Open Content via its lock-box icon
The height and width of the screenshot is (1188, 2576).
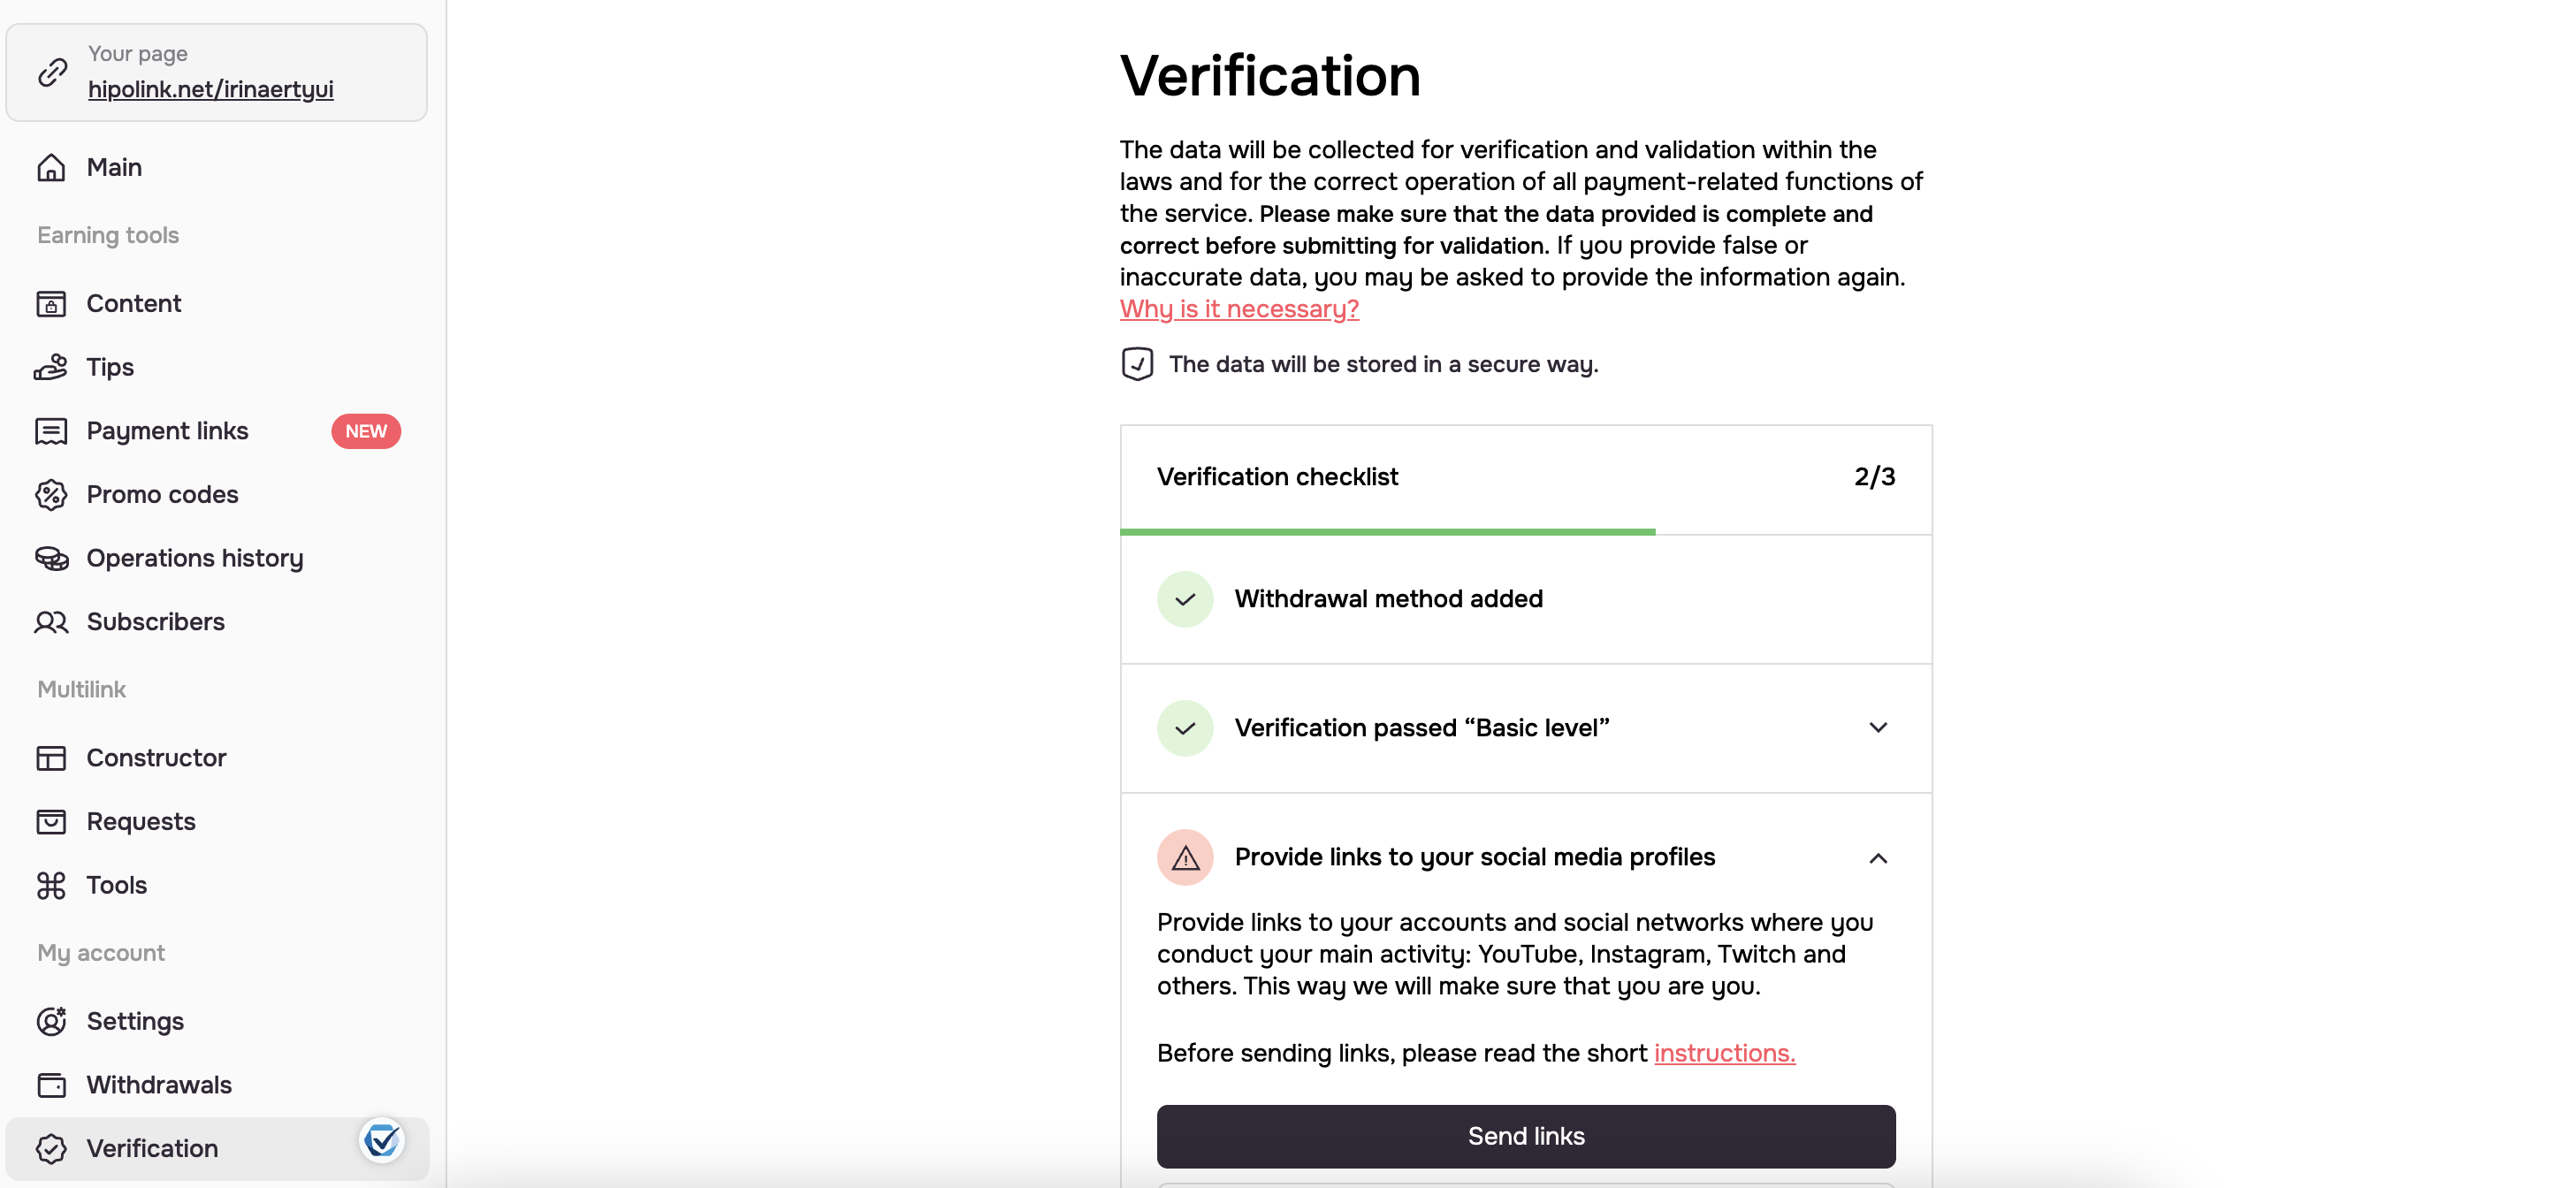[x=51, y=303]
